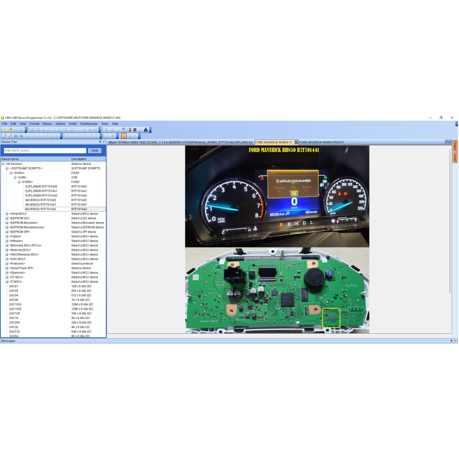Click the notepad edit toolbar icon
The height and width of the screenshot is (459, 459).
[123, 130]
